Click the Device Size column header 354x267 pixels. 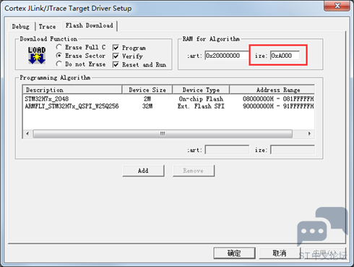click(x=147, y=90)
